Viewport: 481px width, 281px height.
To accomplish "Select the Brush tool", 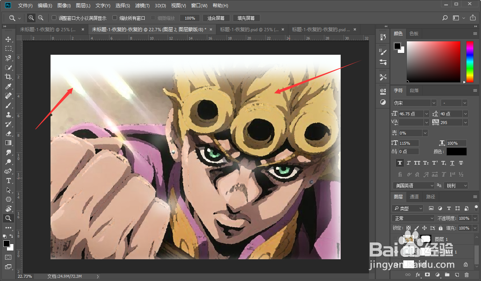I will click(x=8, y=105).
